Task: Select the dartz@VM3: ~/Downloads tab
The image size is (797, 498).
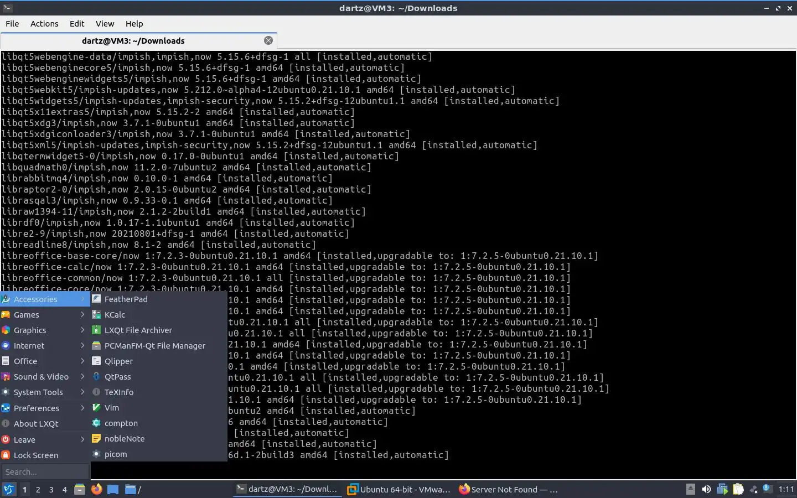Action: point(138,40)
